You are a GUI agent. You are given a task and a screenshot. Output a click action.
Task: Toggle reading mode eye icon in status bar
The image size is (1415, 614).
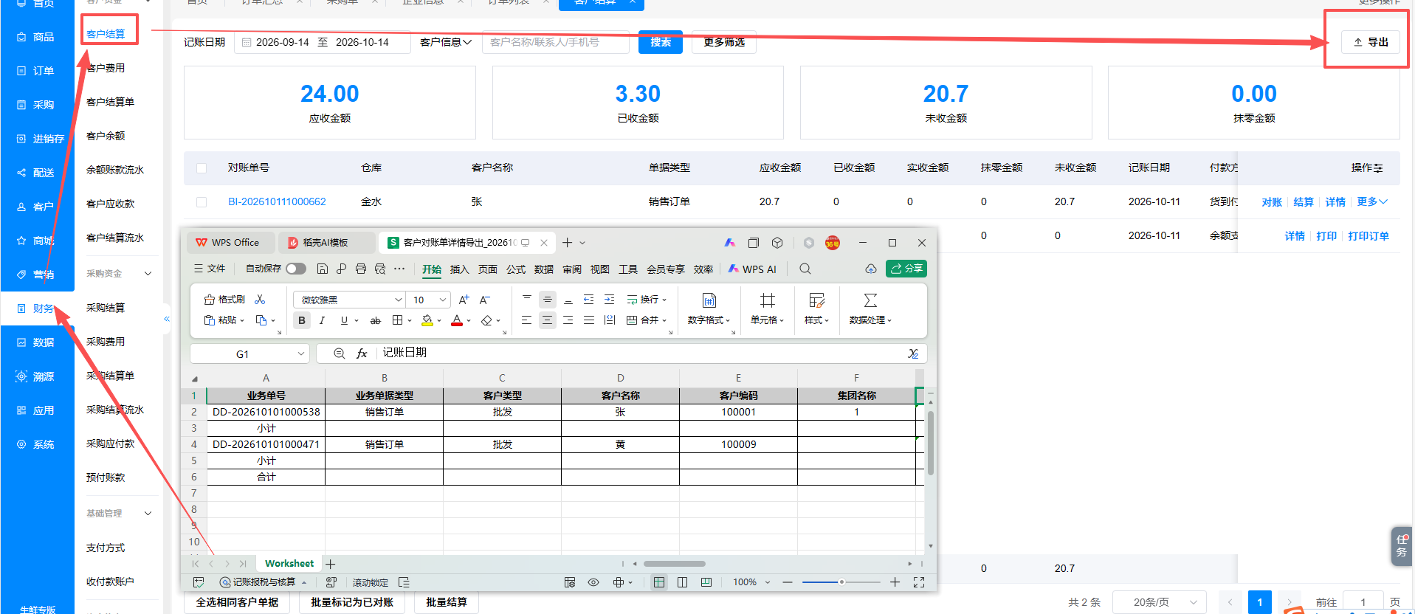click(x=593, y=582)
